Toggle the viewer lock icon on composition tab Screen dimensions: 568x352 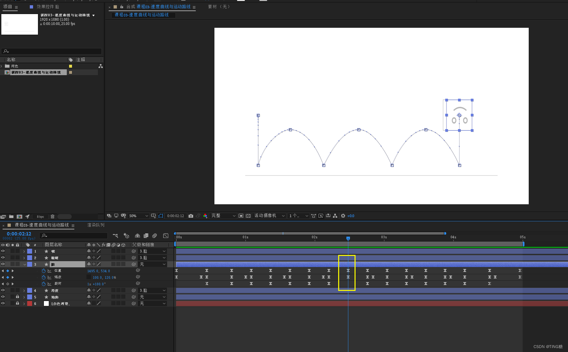[x=122, y=7]
